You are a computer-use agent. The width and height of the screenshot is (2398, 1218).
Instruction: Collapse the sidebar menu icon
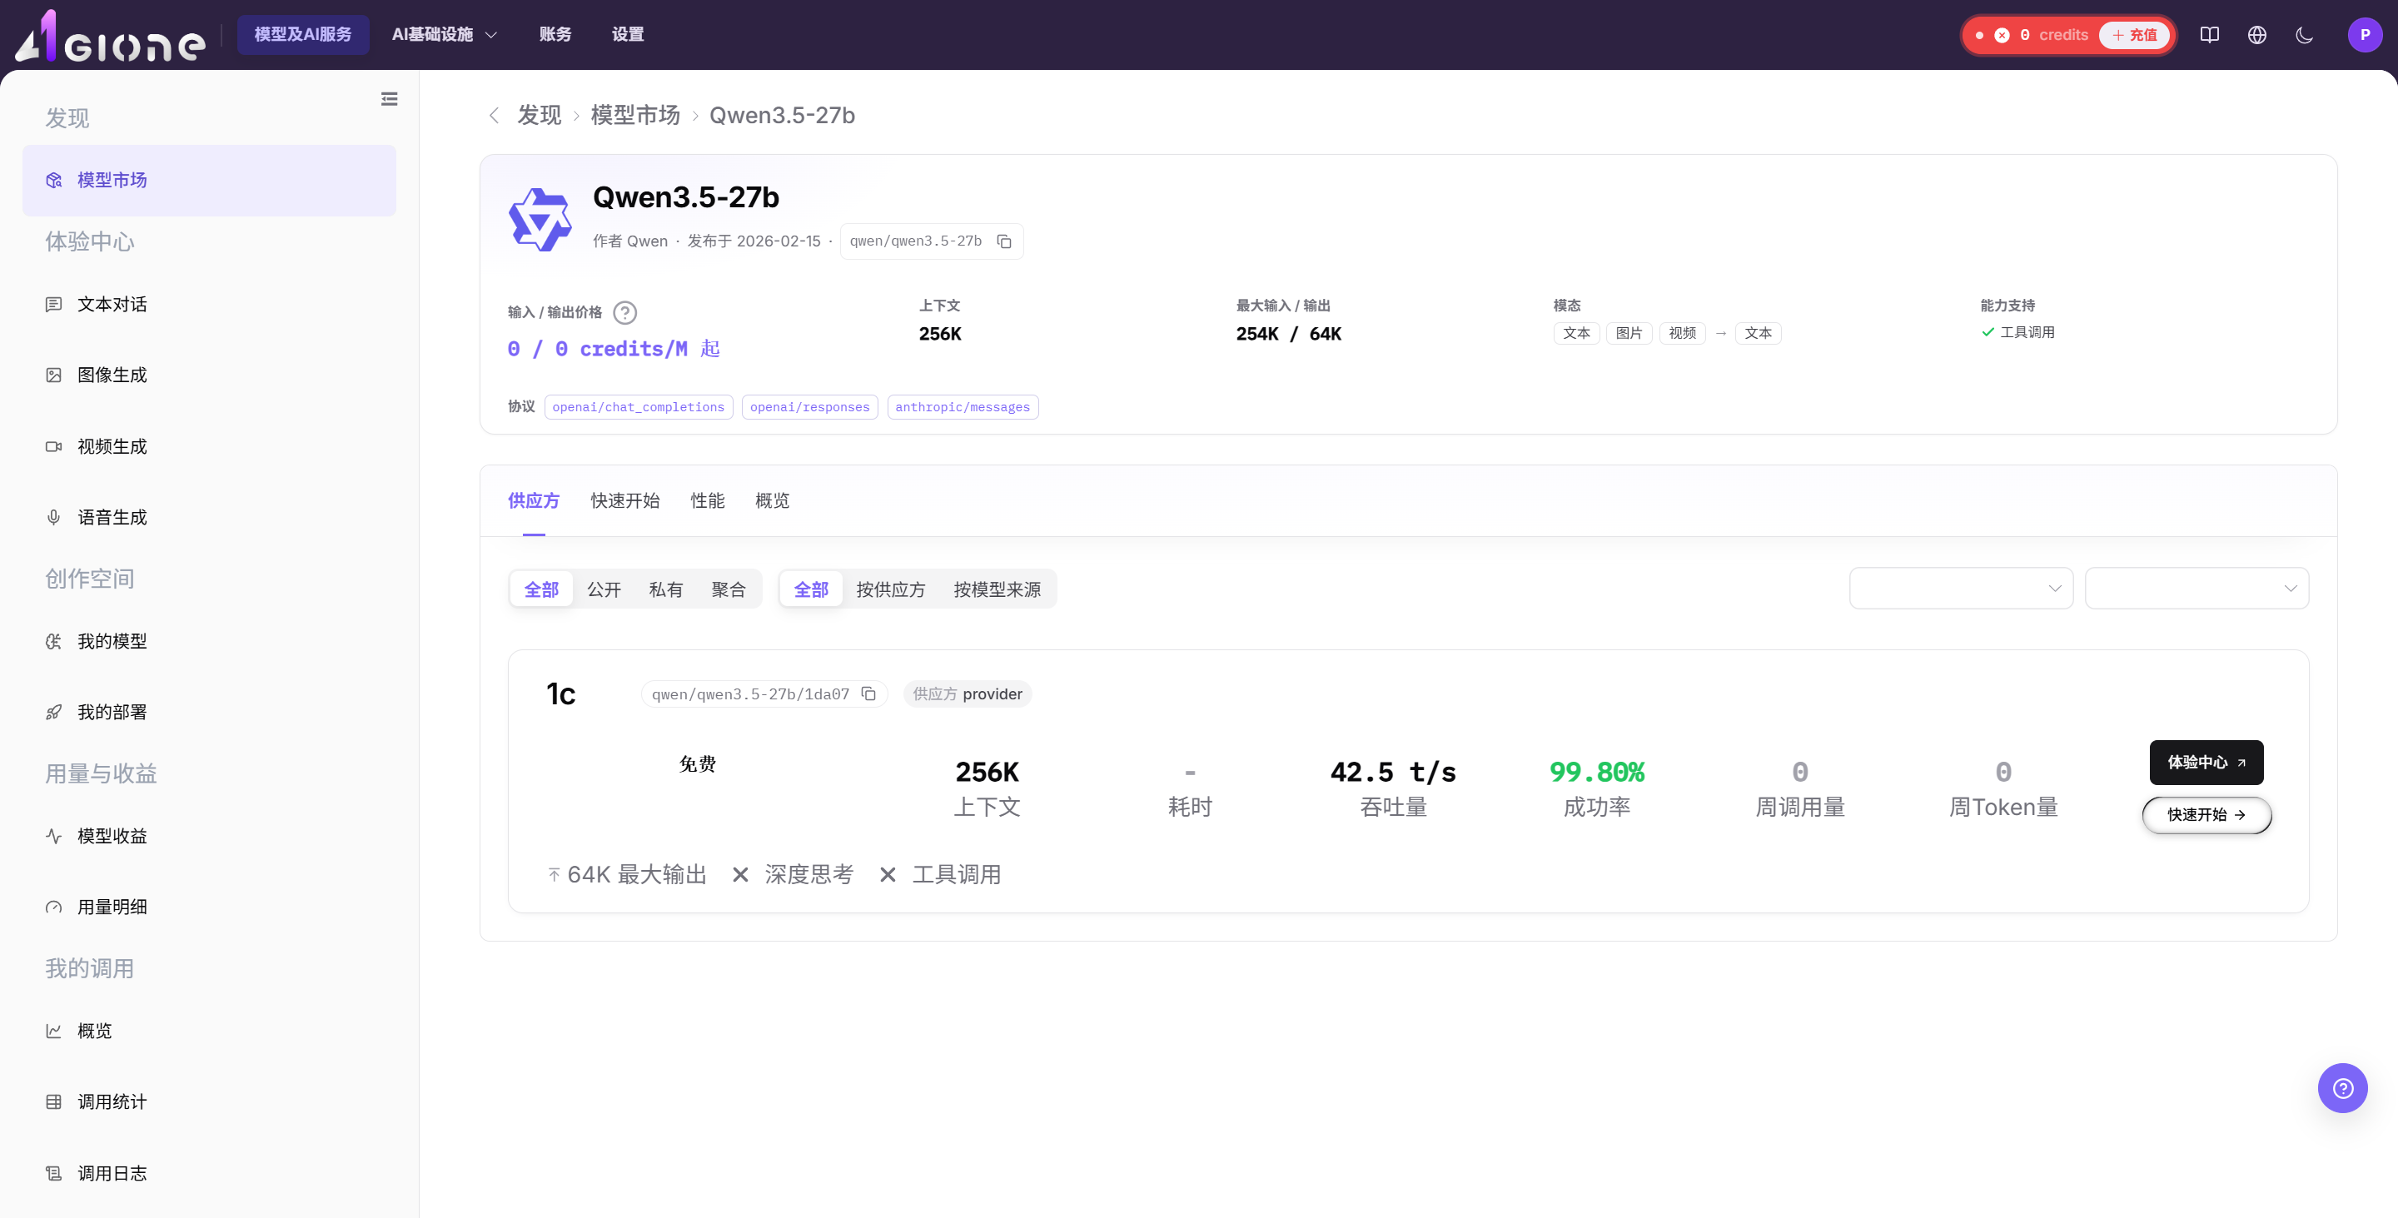coord(389,98)
